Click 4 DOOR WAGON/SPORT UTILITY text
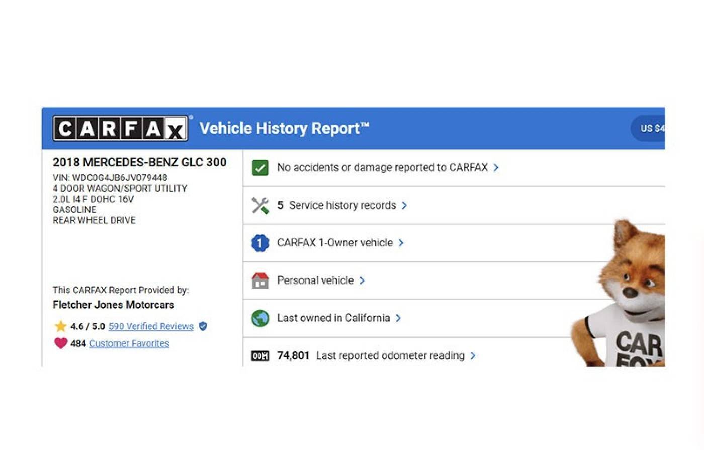Image resolution: width=704 pixels, height=469 pixels. tap(120, 189)
